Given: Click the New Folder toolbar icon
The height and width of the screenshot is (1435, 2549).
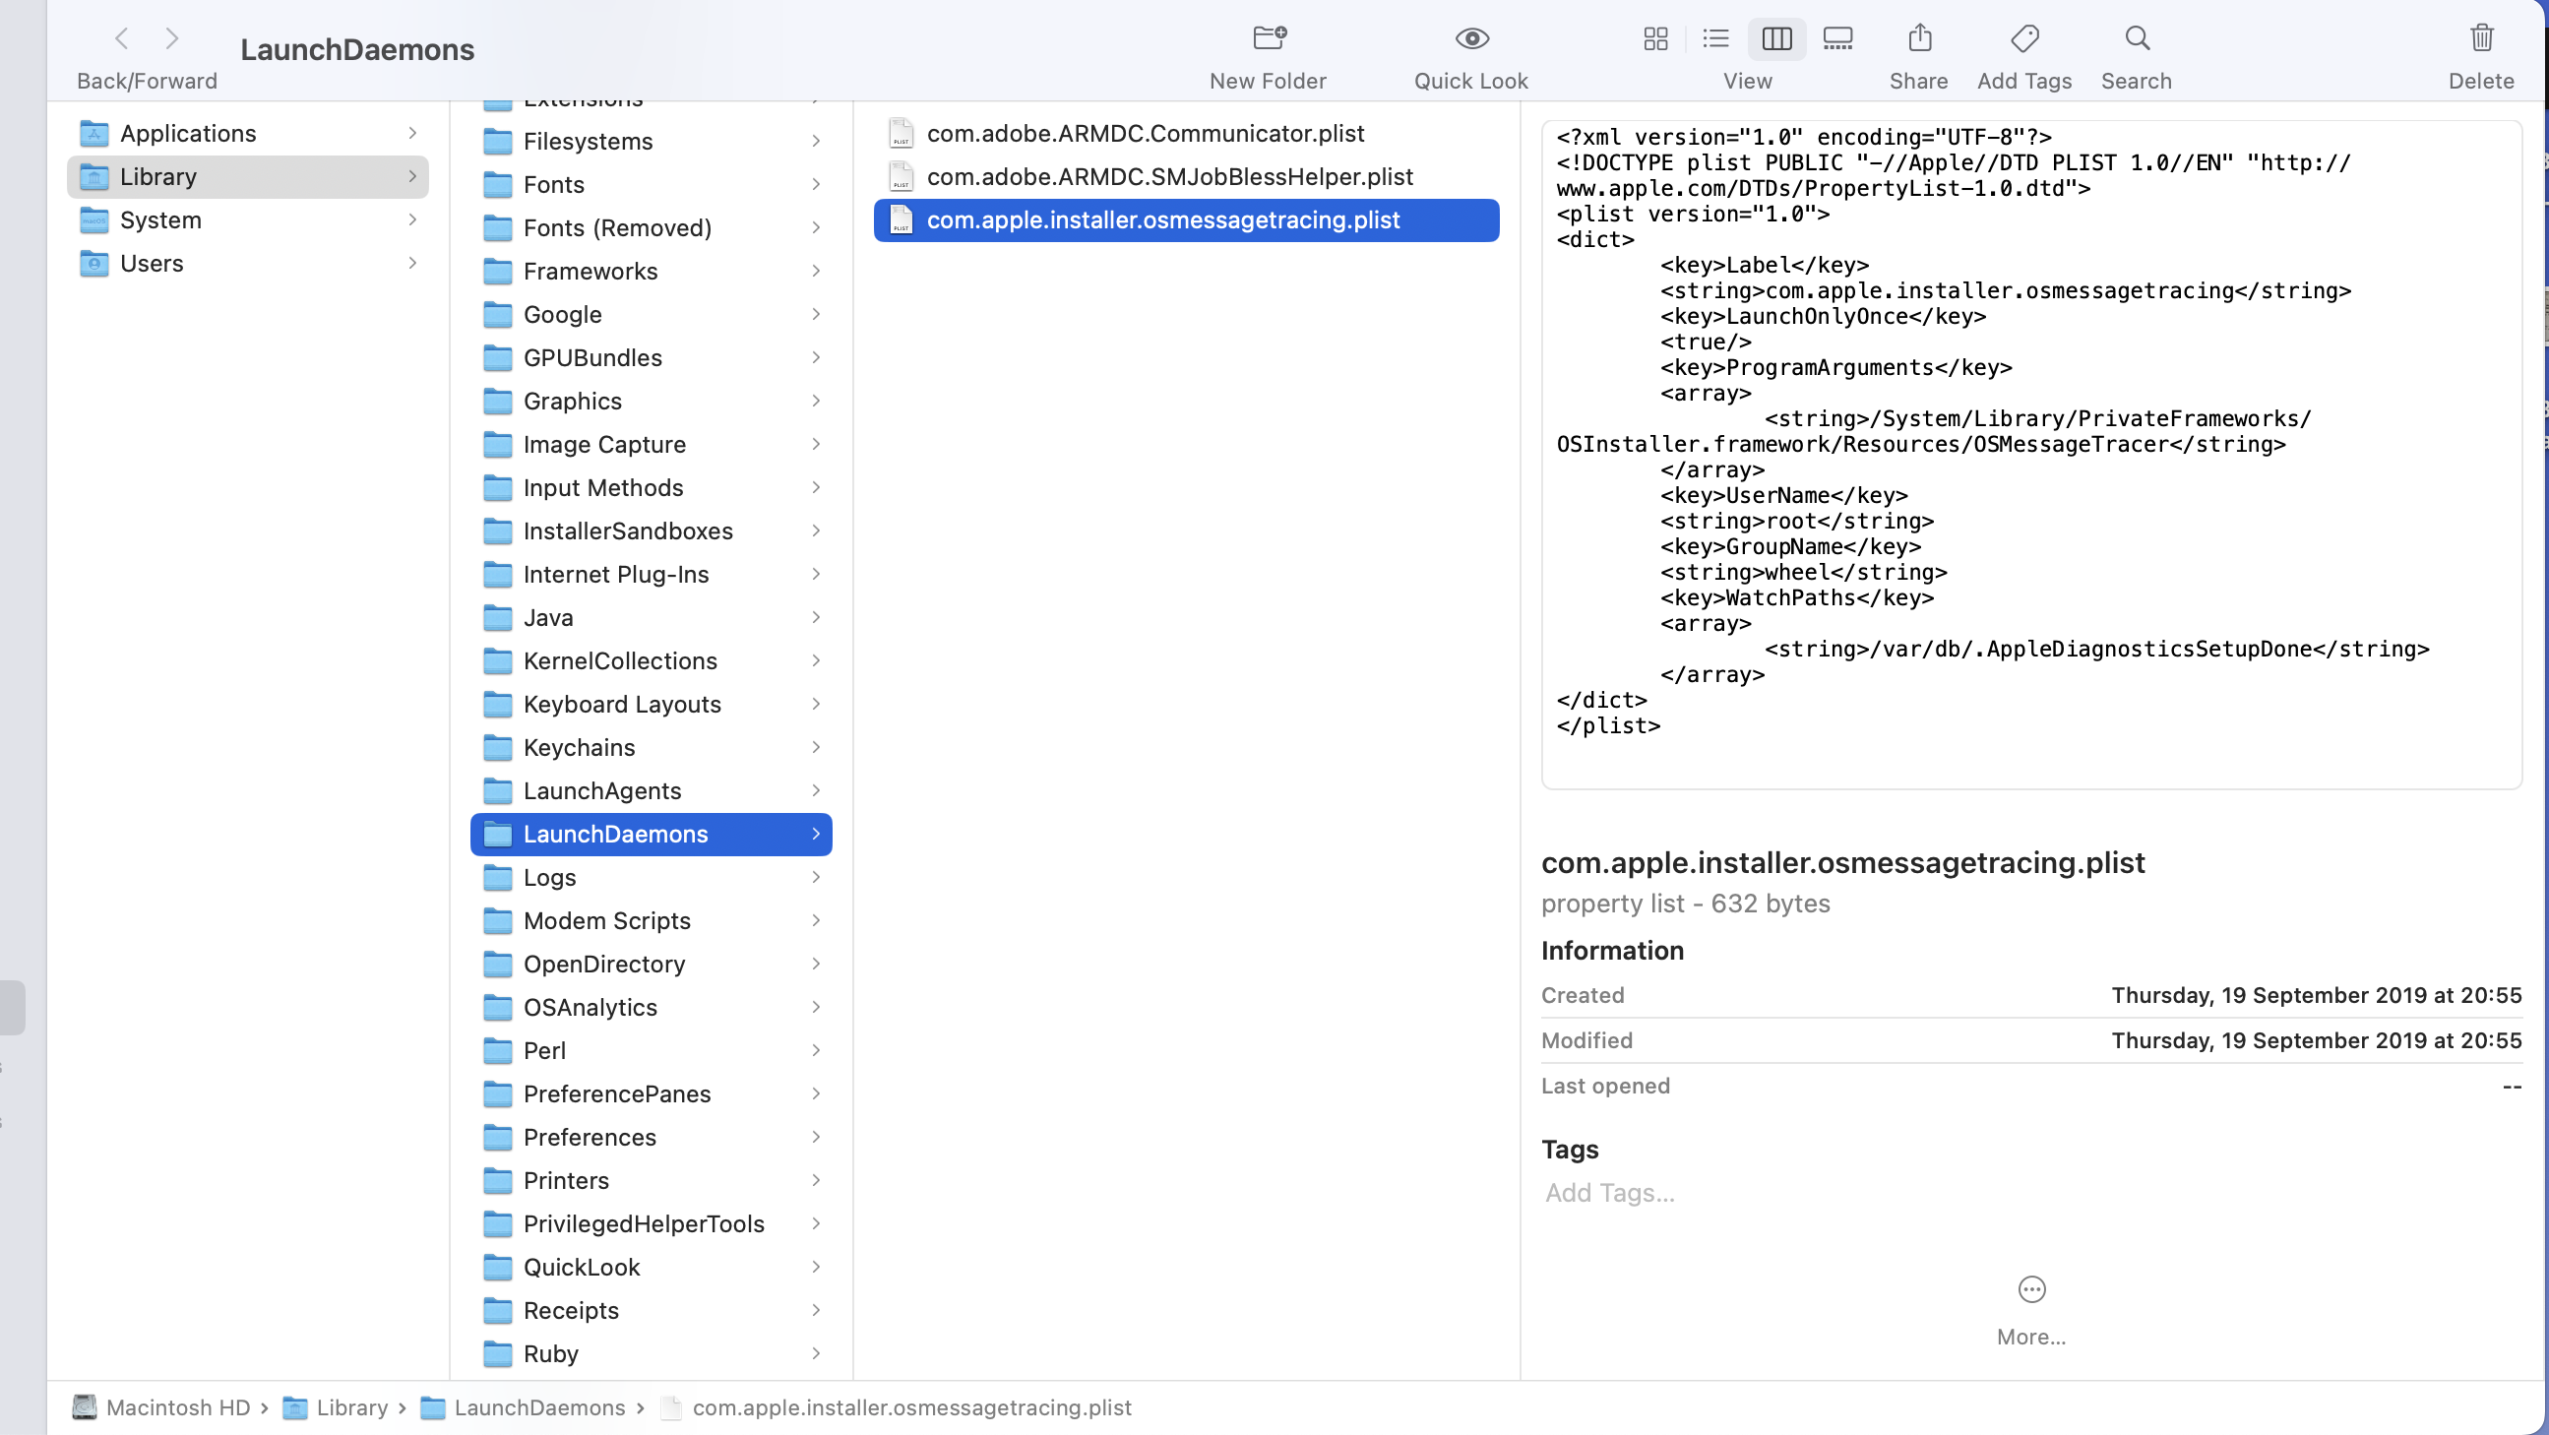Looking at the screenshot, I should click(1269, 38).
